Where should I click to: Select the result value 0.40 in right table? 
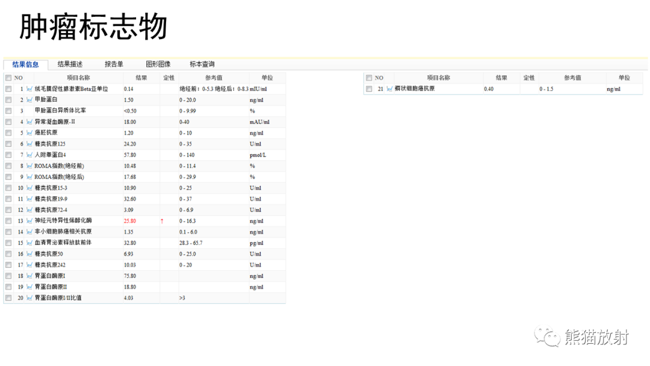click(489, 89)
